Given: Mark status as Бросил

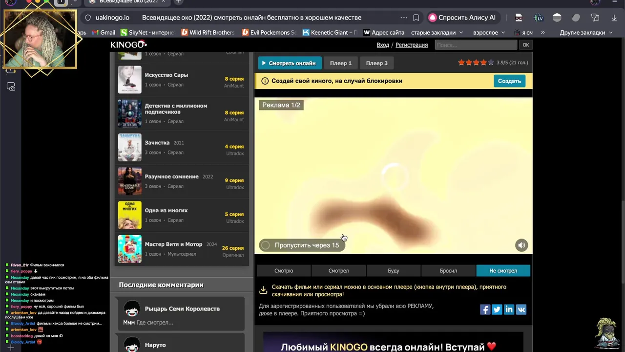Looking at the screenshot, I should coord(448,271).
